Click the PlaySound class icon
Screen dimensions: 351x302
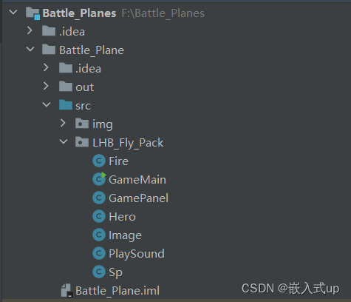pyautogui.click(x=99, y=253)
